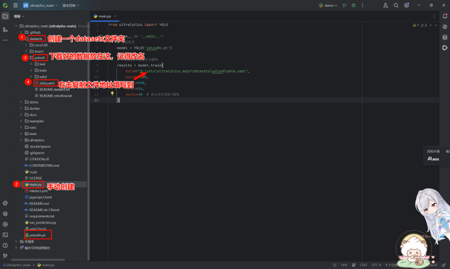Switch to the main.py editor tab

click(103, 16)
